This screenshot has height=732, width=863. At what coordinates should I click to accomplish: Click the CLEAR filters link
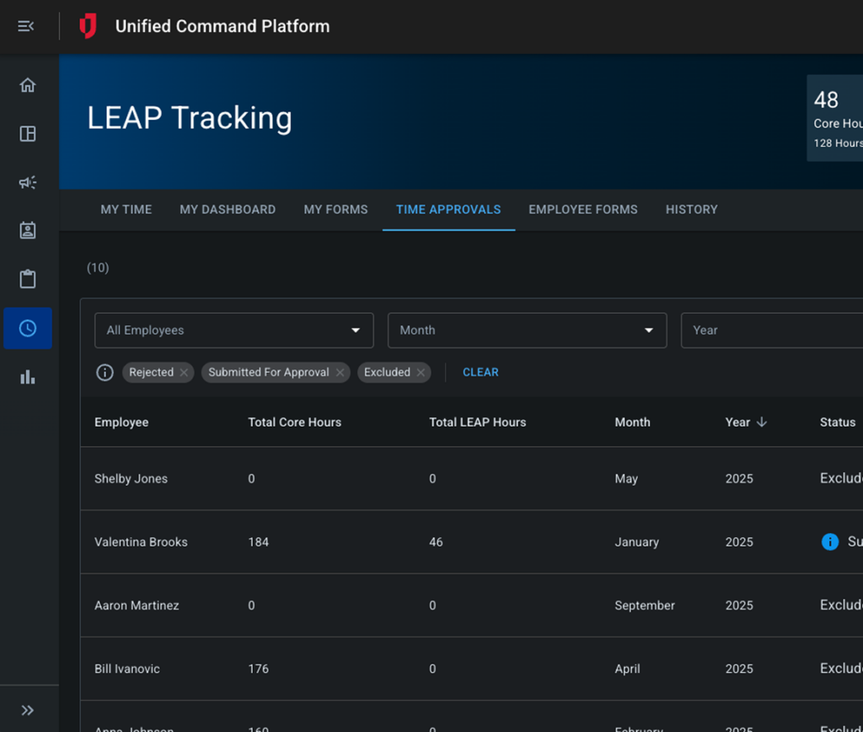coord(480,373)
